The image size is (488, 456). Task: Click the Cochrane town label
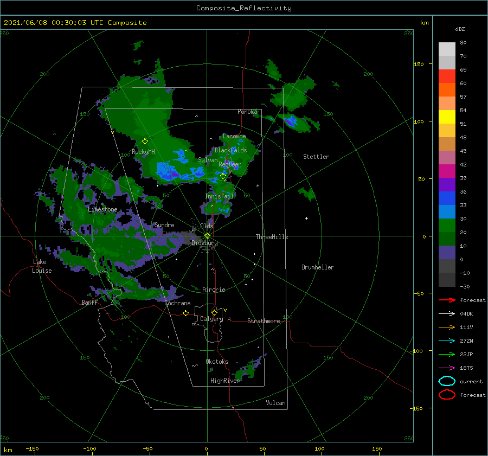177,303
